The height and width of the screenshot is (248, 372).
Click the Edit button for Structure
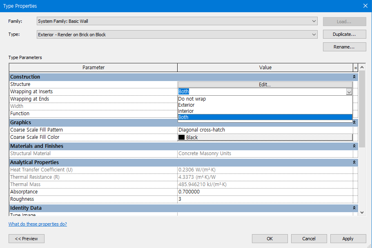(265, 84)
